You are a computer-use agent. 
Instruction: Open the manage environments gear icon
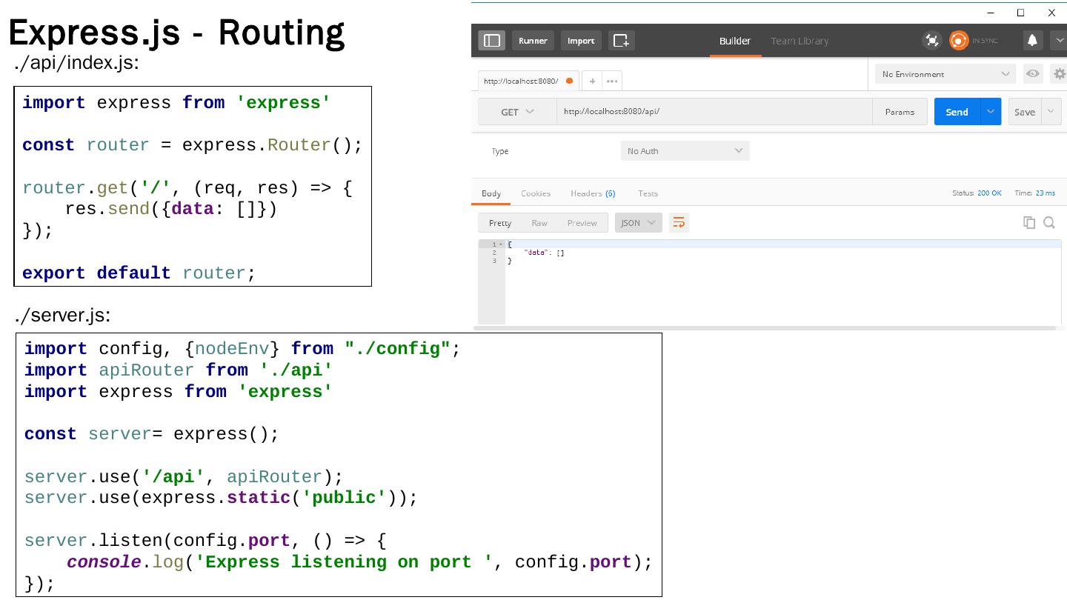[x=1059, y=74]
